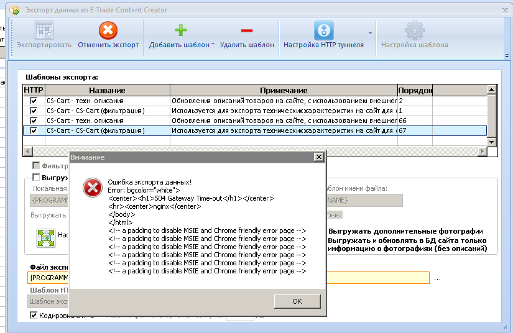Open Настройка HTTP туннеля icon
Image resolution: width=513 pixels, height=333 pixels.
323,30
